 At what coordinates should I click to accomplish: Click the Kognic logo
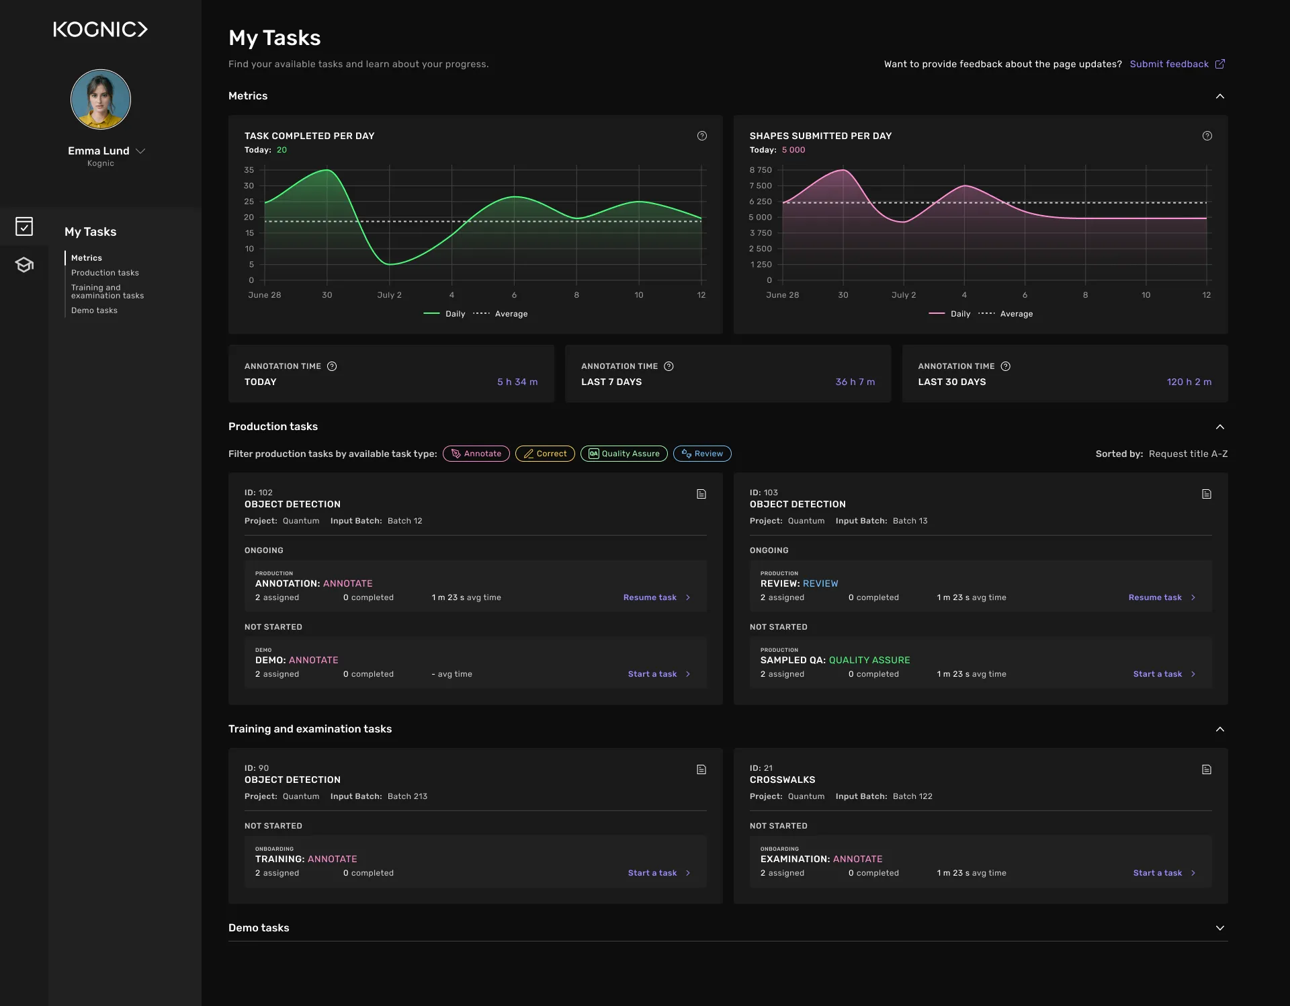[101, 30]
